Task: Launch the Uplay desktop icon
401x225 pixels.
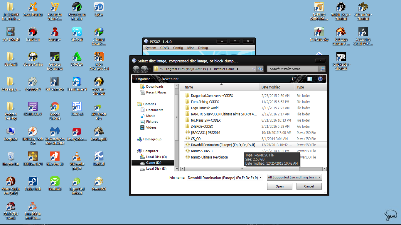Action: tap(99, 10)
